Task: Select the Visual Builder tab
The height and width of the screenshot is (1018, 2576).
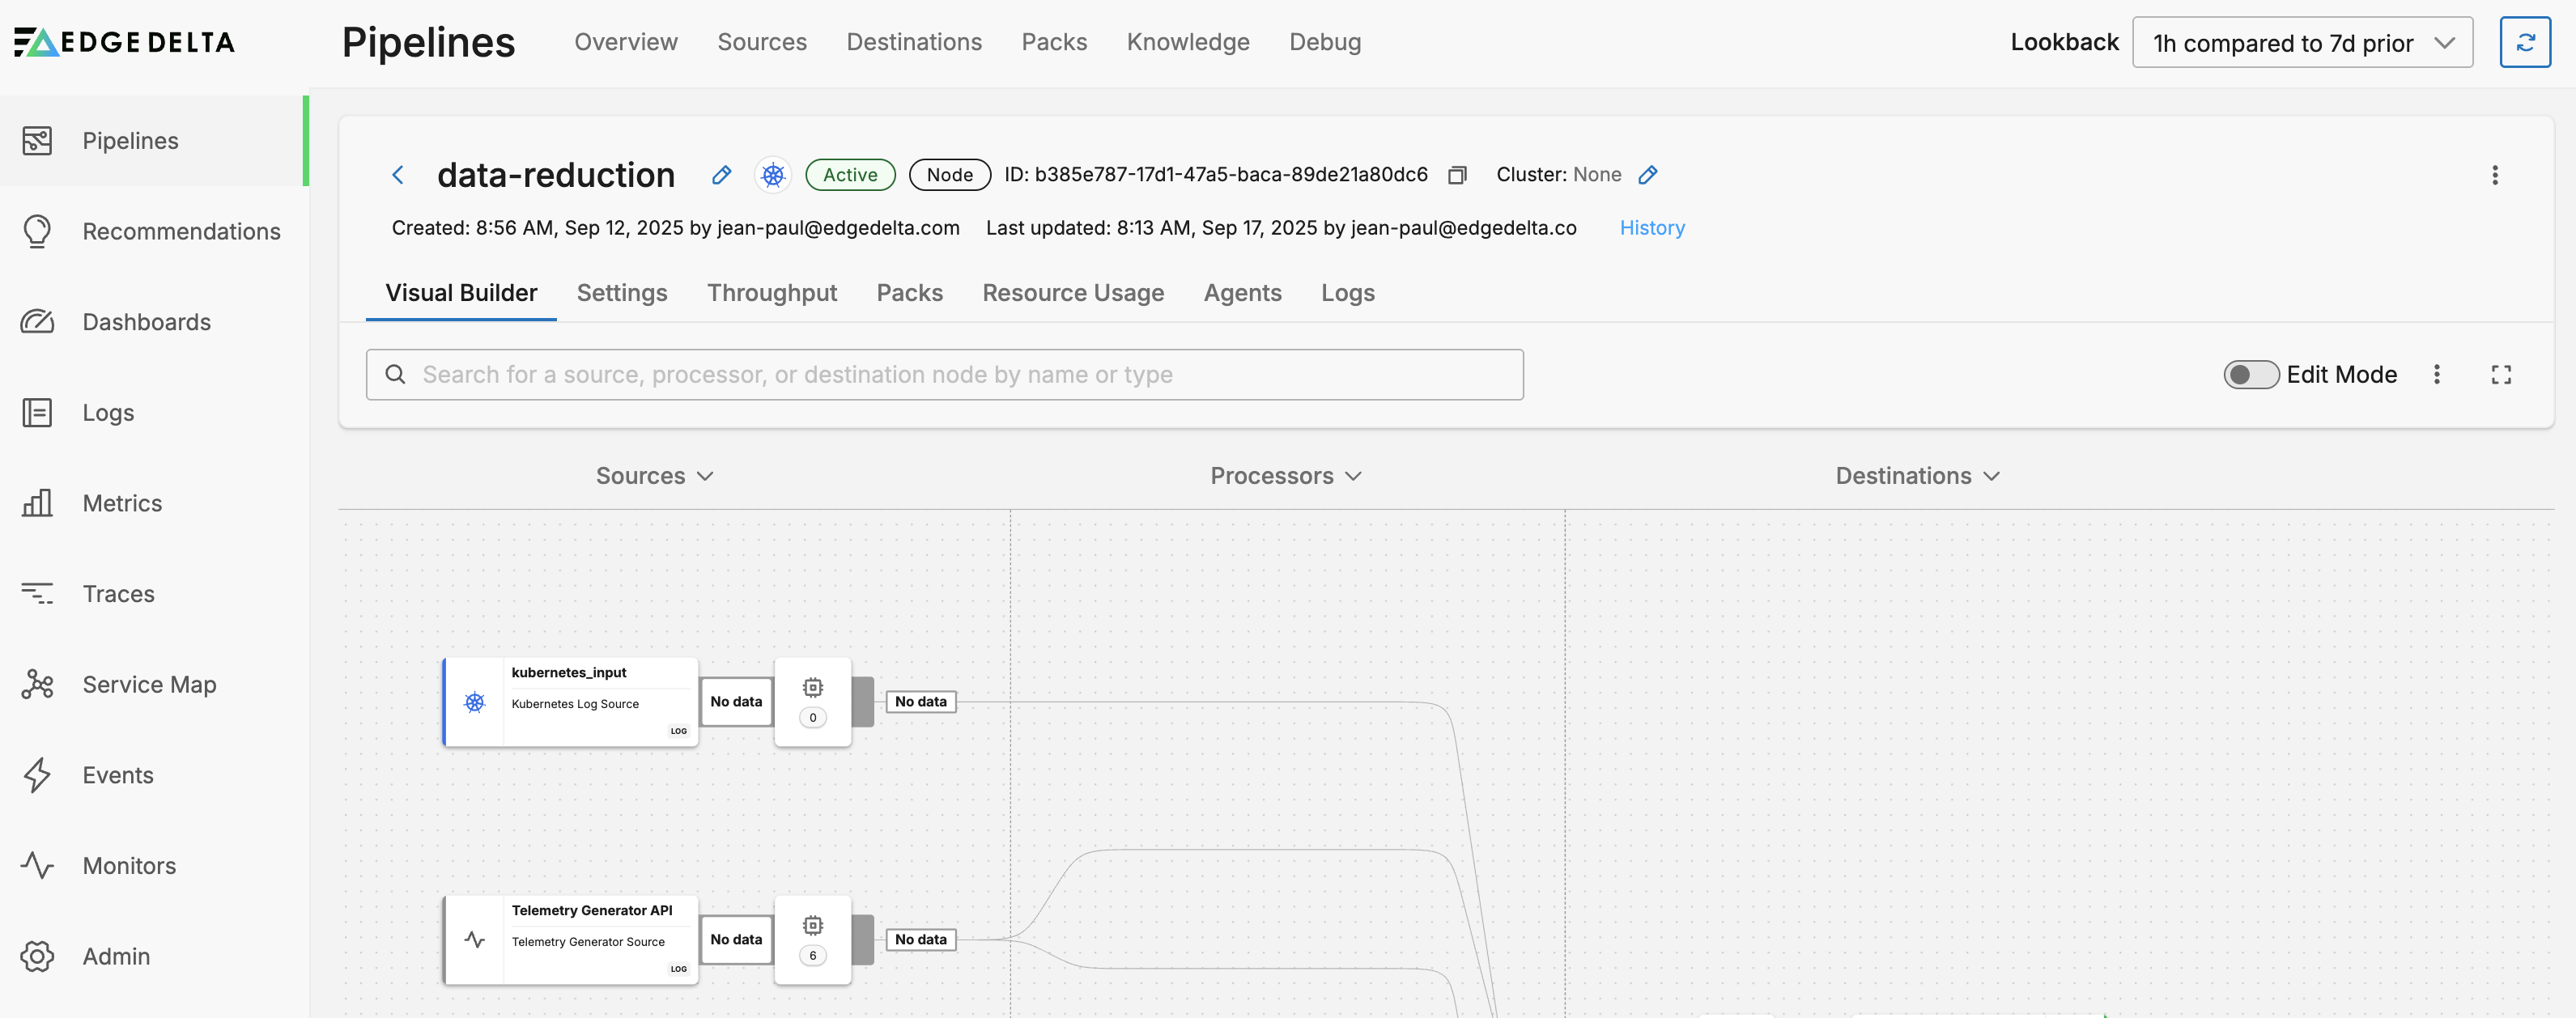Action: click(x=461, y=293)
